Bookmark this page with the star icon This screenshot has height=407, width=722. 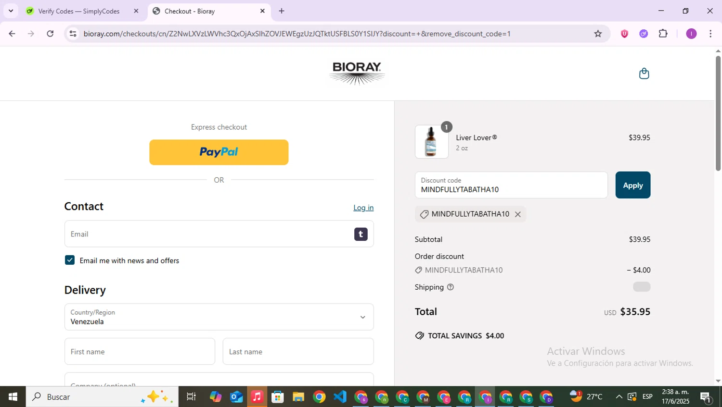pyautogui.click(x=598, y=34)
